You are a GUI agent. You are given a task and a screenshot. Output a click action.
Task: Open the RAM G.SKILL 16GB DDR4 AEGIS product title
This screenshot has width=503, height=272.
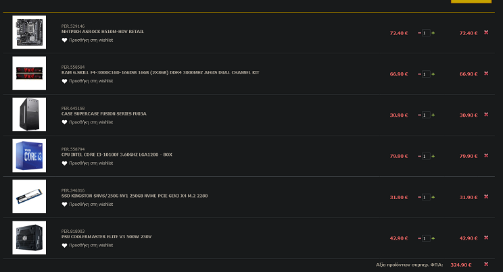[x=160, y=72]
